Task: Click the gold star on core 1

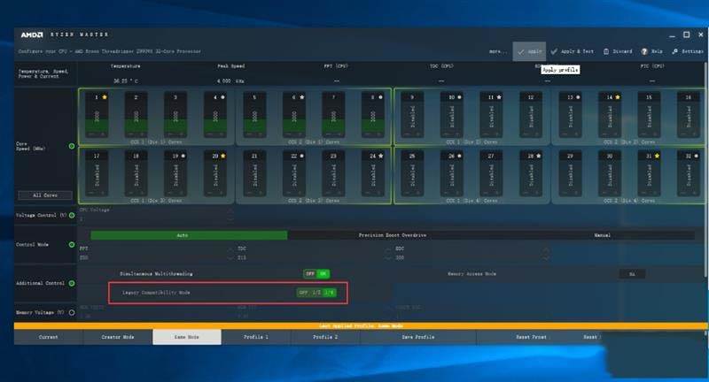Action: 105,95
